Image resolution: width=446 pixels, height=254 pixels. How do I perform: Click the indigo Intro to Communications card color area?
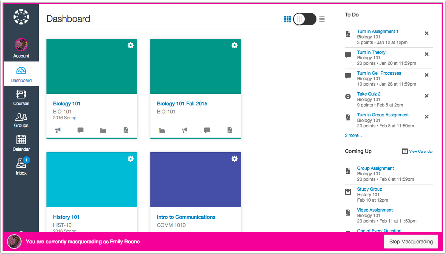(x=196, y=180)
